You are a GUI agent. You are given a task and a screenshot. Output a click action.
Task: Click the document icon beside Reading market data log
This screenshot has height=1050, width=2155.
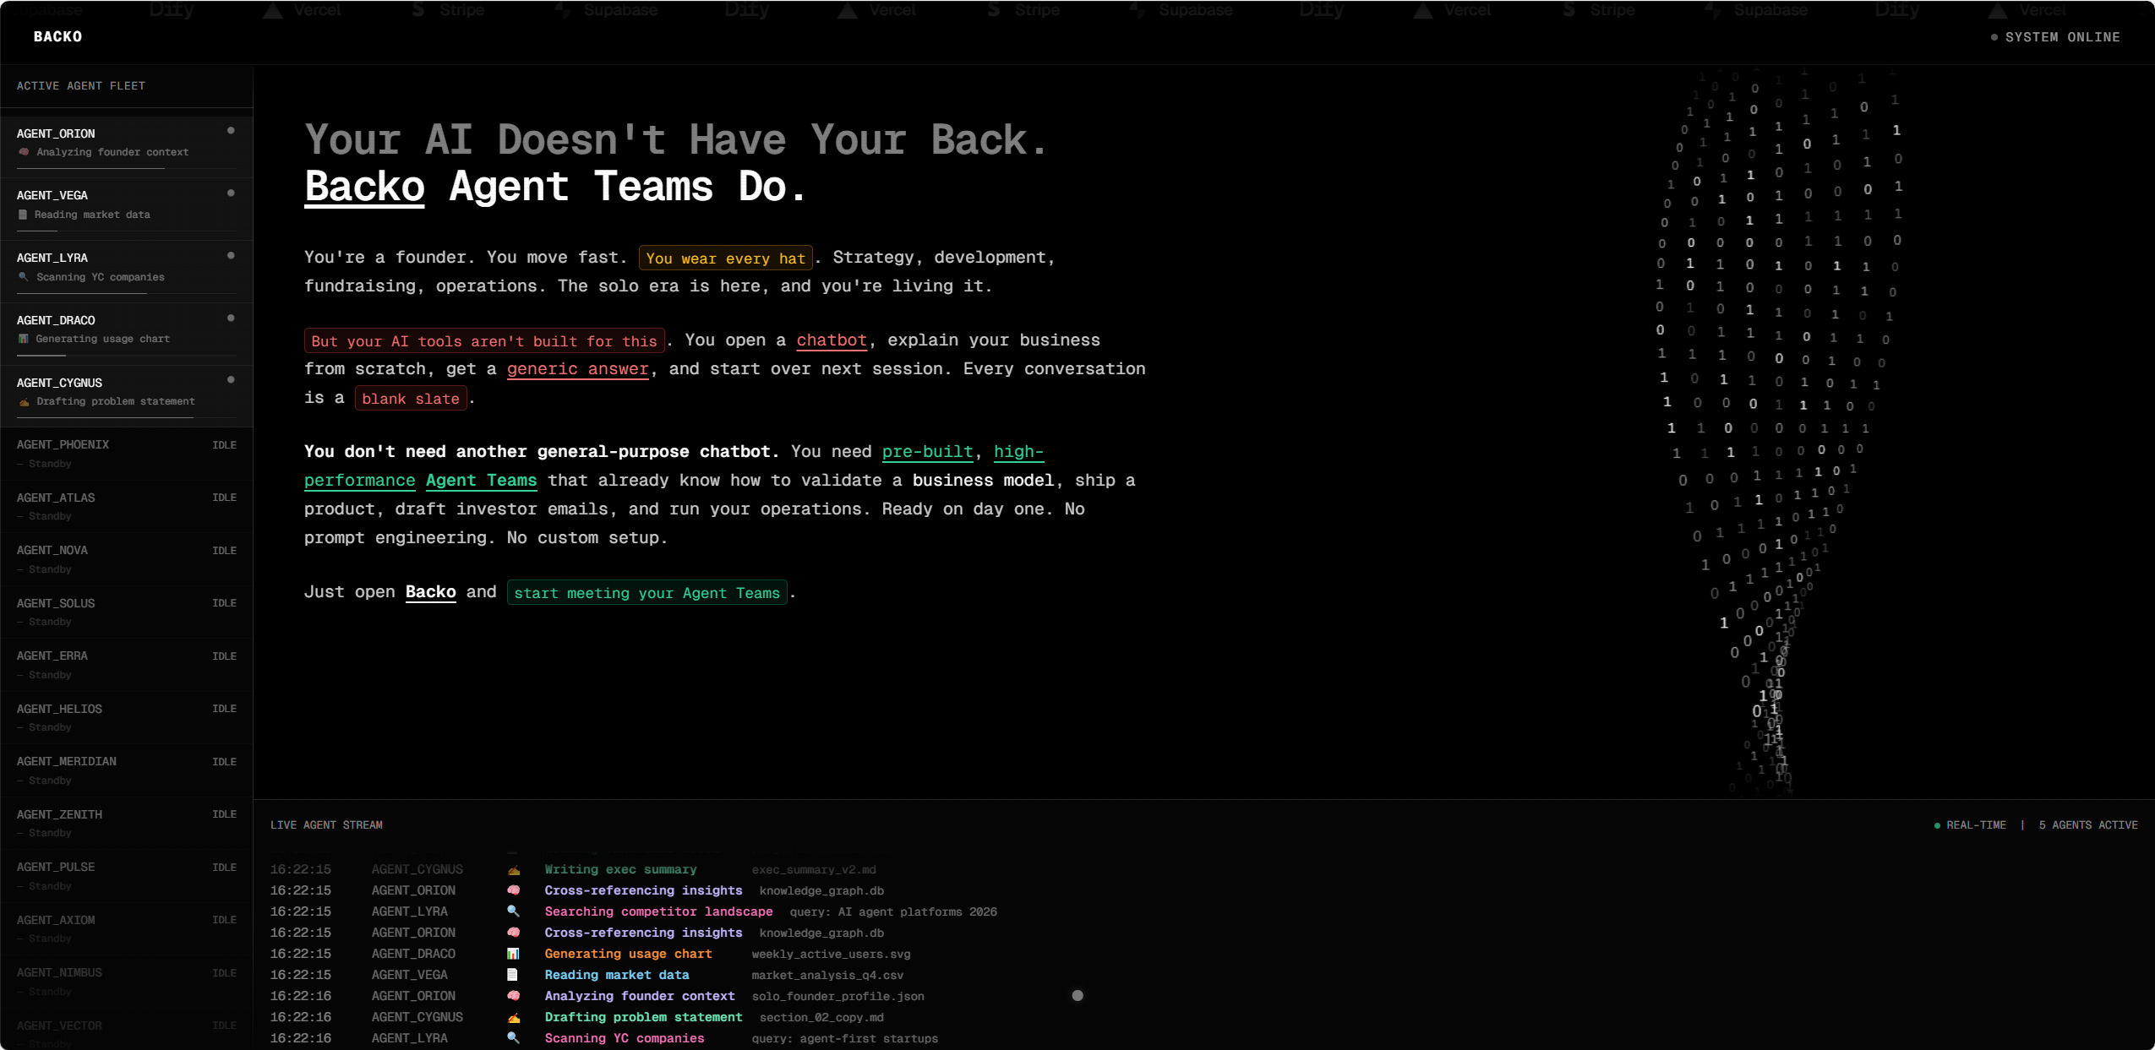click(512, 975)
